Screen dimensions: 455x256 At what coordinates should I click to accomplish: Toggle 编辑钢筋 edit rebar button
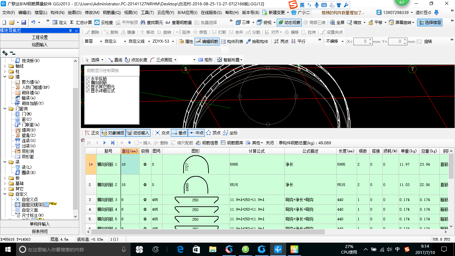207,42
